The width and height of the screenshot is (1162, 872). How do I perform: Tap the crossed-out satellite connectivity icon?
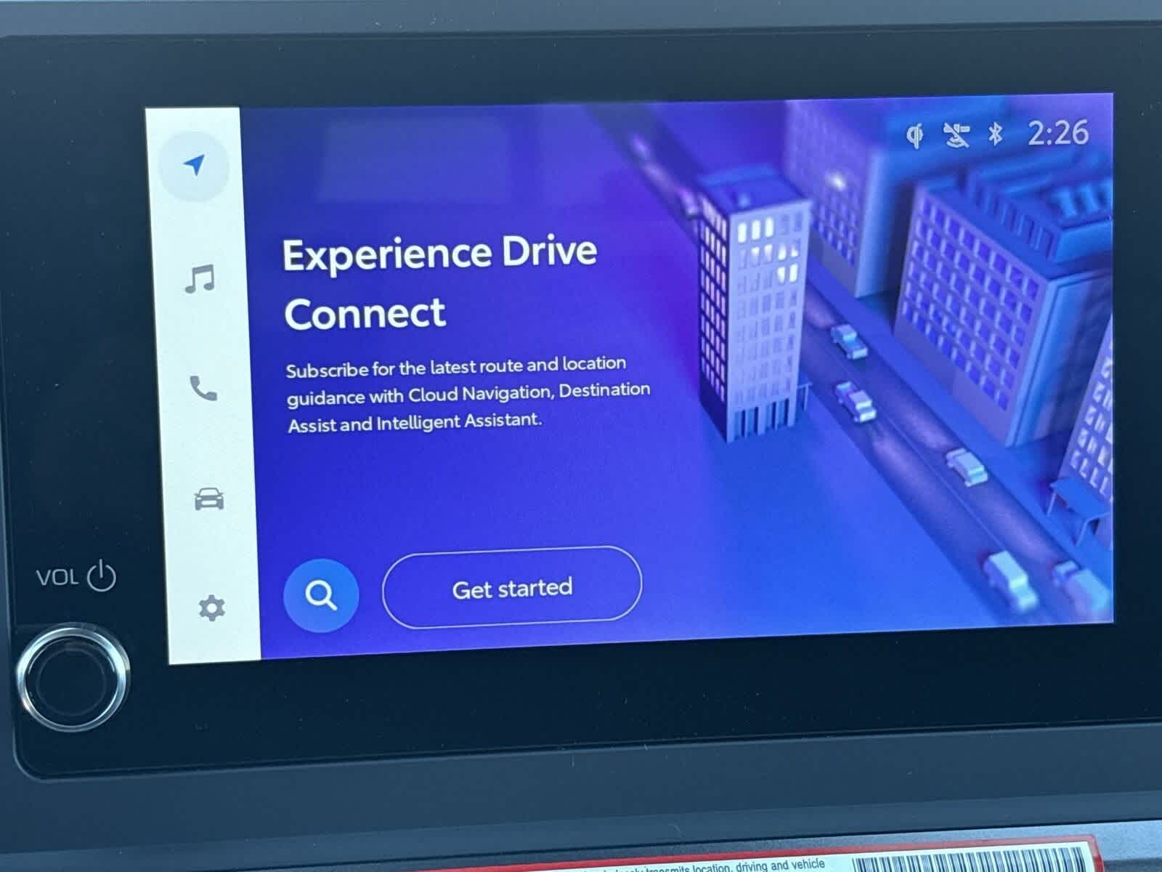click(x=956, y=135)
